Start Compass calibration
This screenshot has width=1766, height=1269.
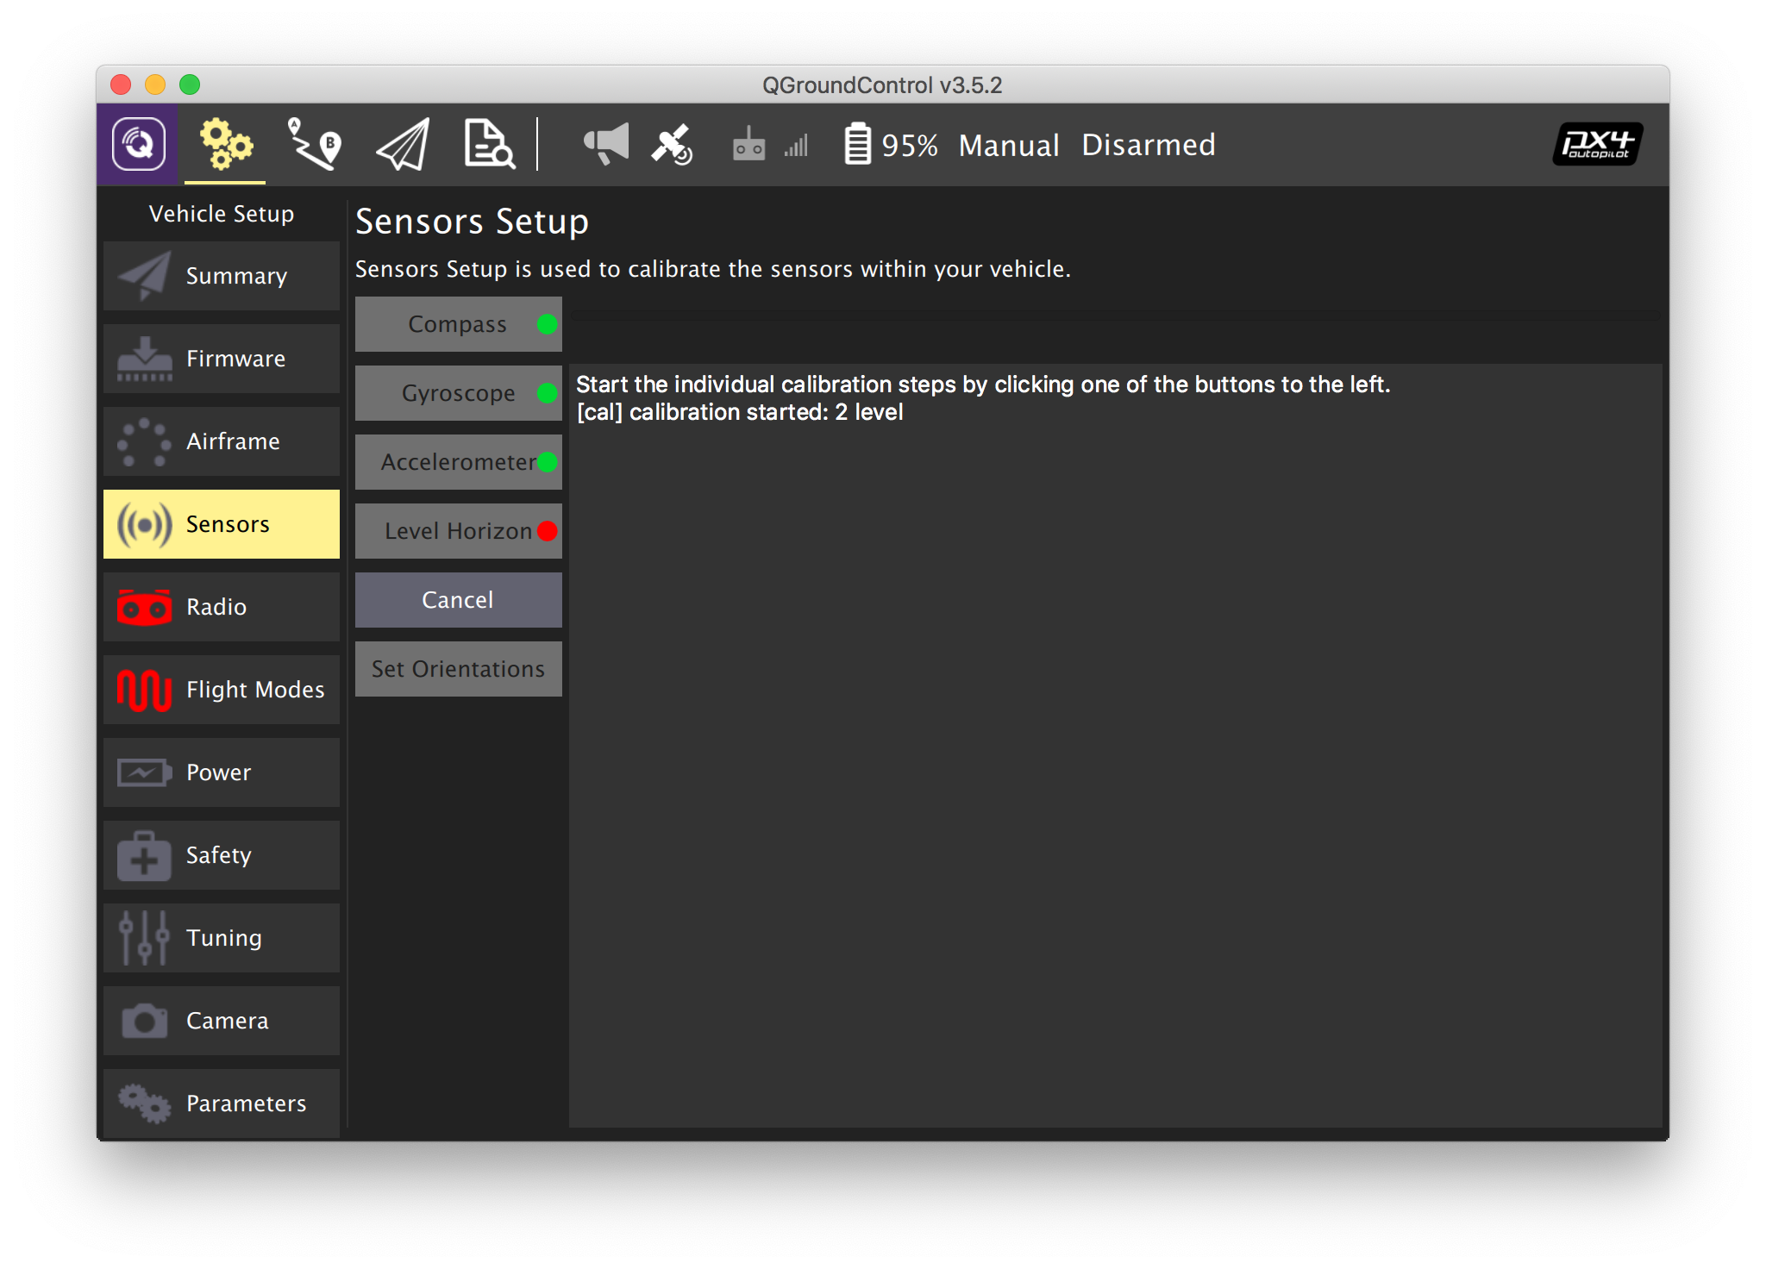click(x=459, y=324)
